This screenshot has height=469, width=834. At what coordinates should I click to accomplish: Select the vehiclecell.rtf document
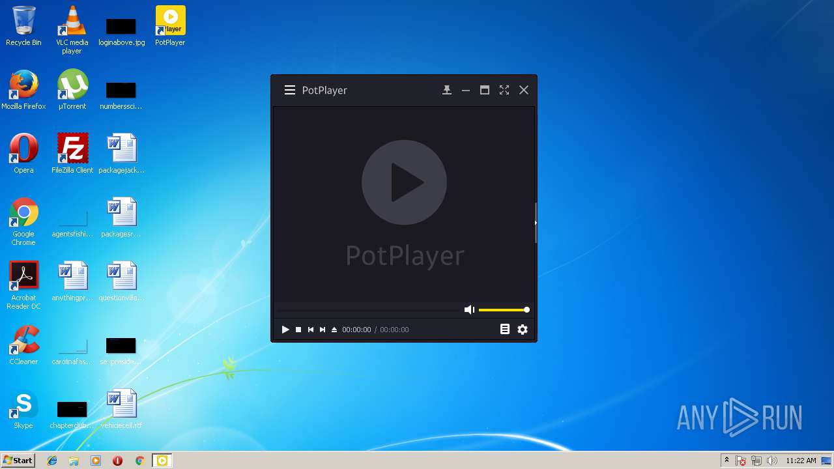[121, 409]
